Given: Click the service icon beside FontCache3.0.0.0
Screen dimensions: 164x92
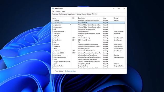Looking at the screenshot, I should tap(53, 53).
